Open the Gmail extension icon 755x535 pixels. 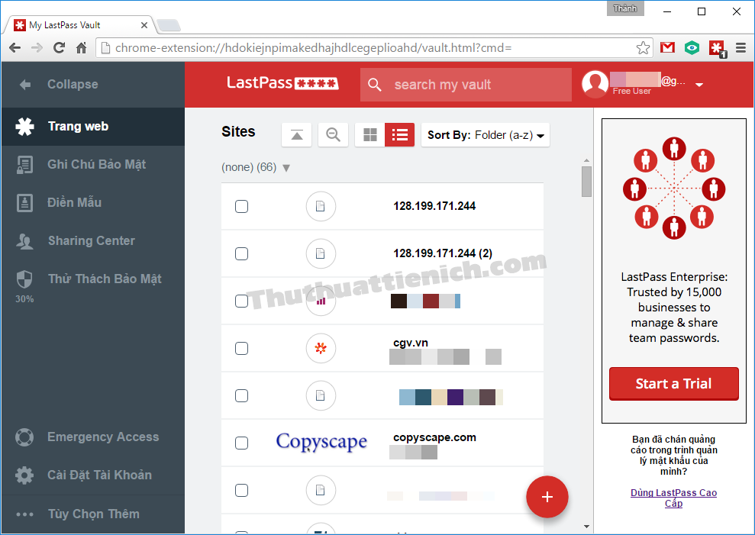(x=667, y=47)
